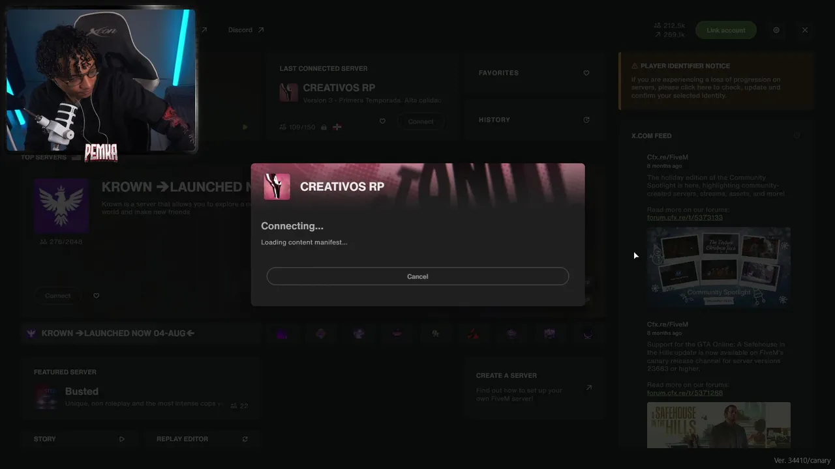
Task: Click the refresh icon beside REPLAY EDITOR
Action: [x=245, y=439]
